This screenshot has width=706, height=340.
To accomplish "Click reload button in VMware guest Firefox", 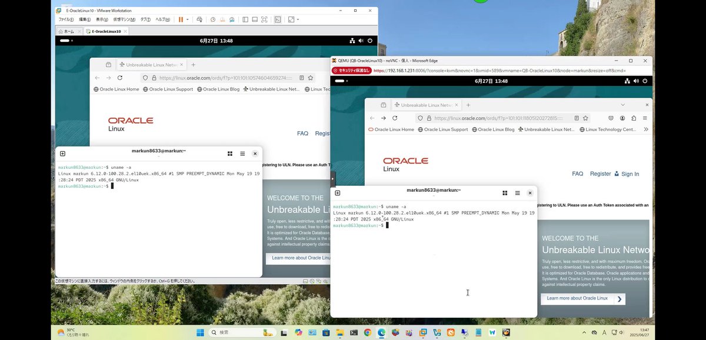I will [x=120, y=78].
